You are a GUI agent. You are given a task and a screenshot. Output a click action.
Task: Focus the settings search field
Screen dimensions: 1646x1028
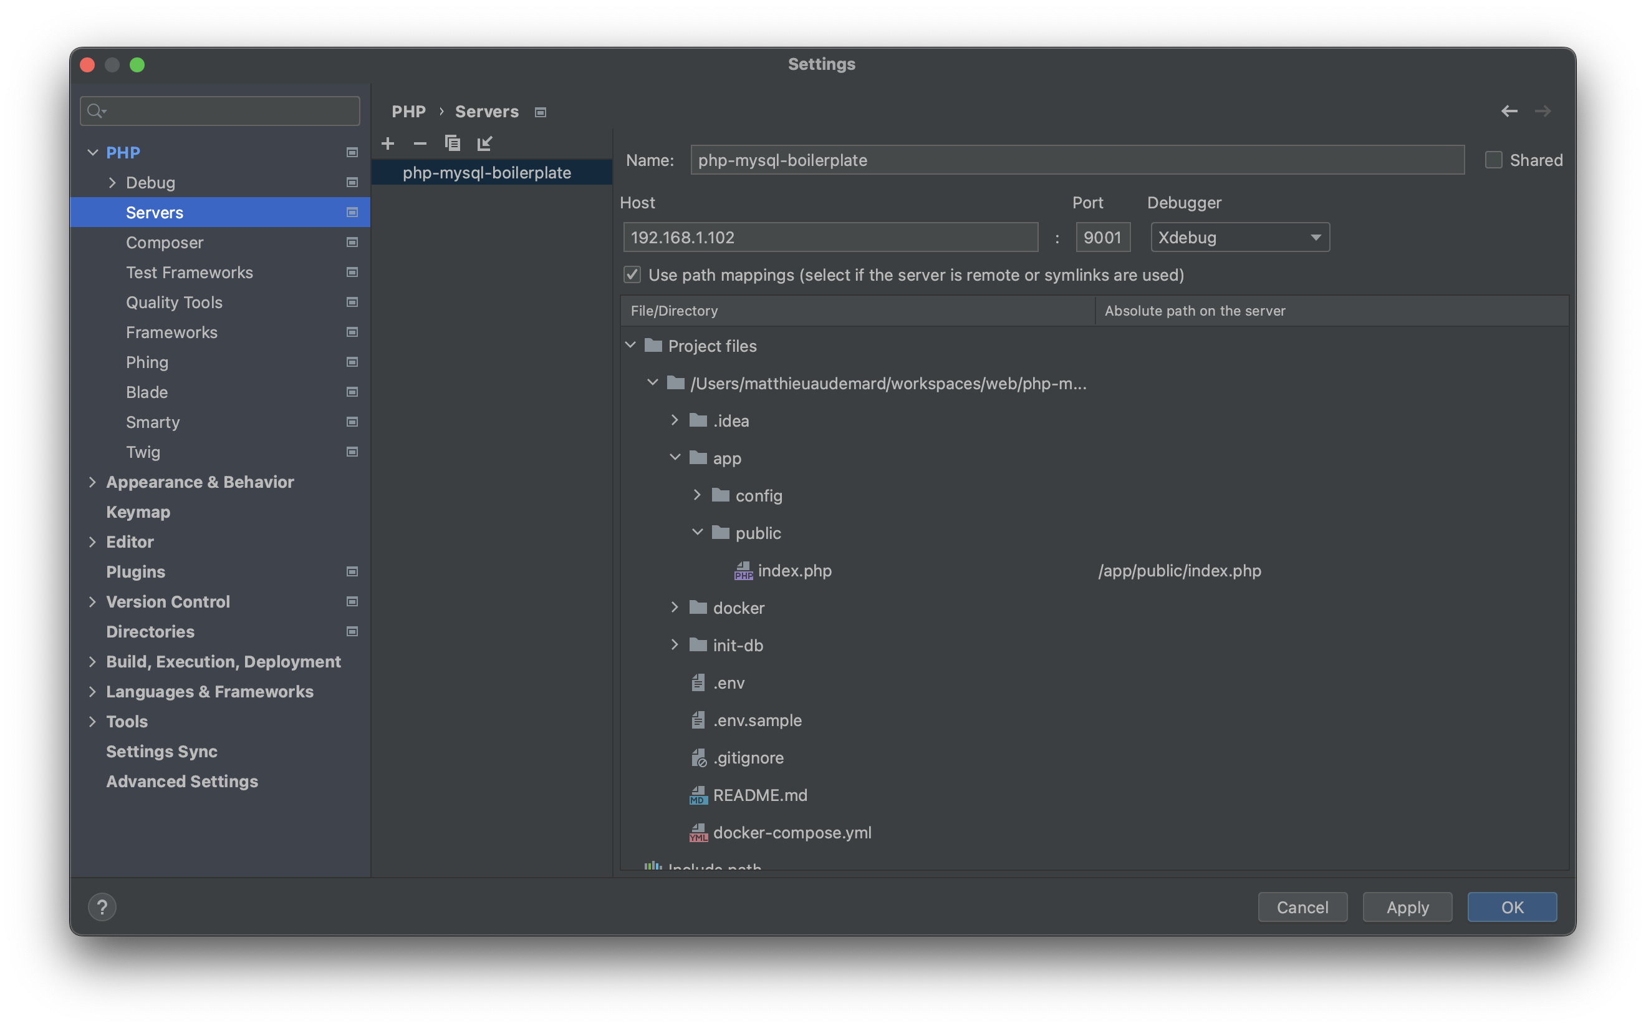[219, 111]
